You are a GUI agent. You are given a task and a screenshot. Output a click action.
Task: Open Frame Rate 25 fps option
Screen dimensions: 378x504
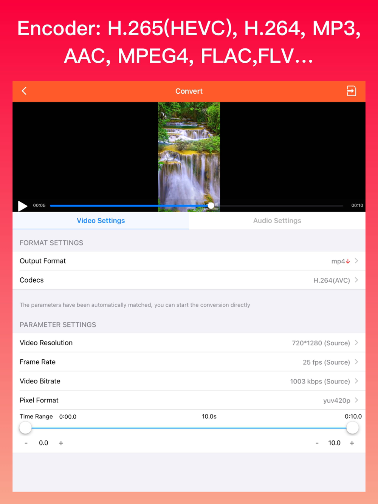coord(189,362)
